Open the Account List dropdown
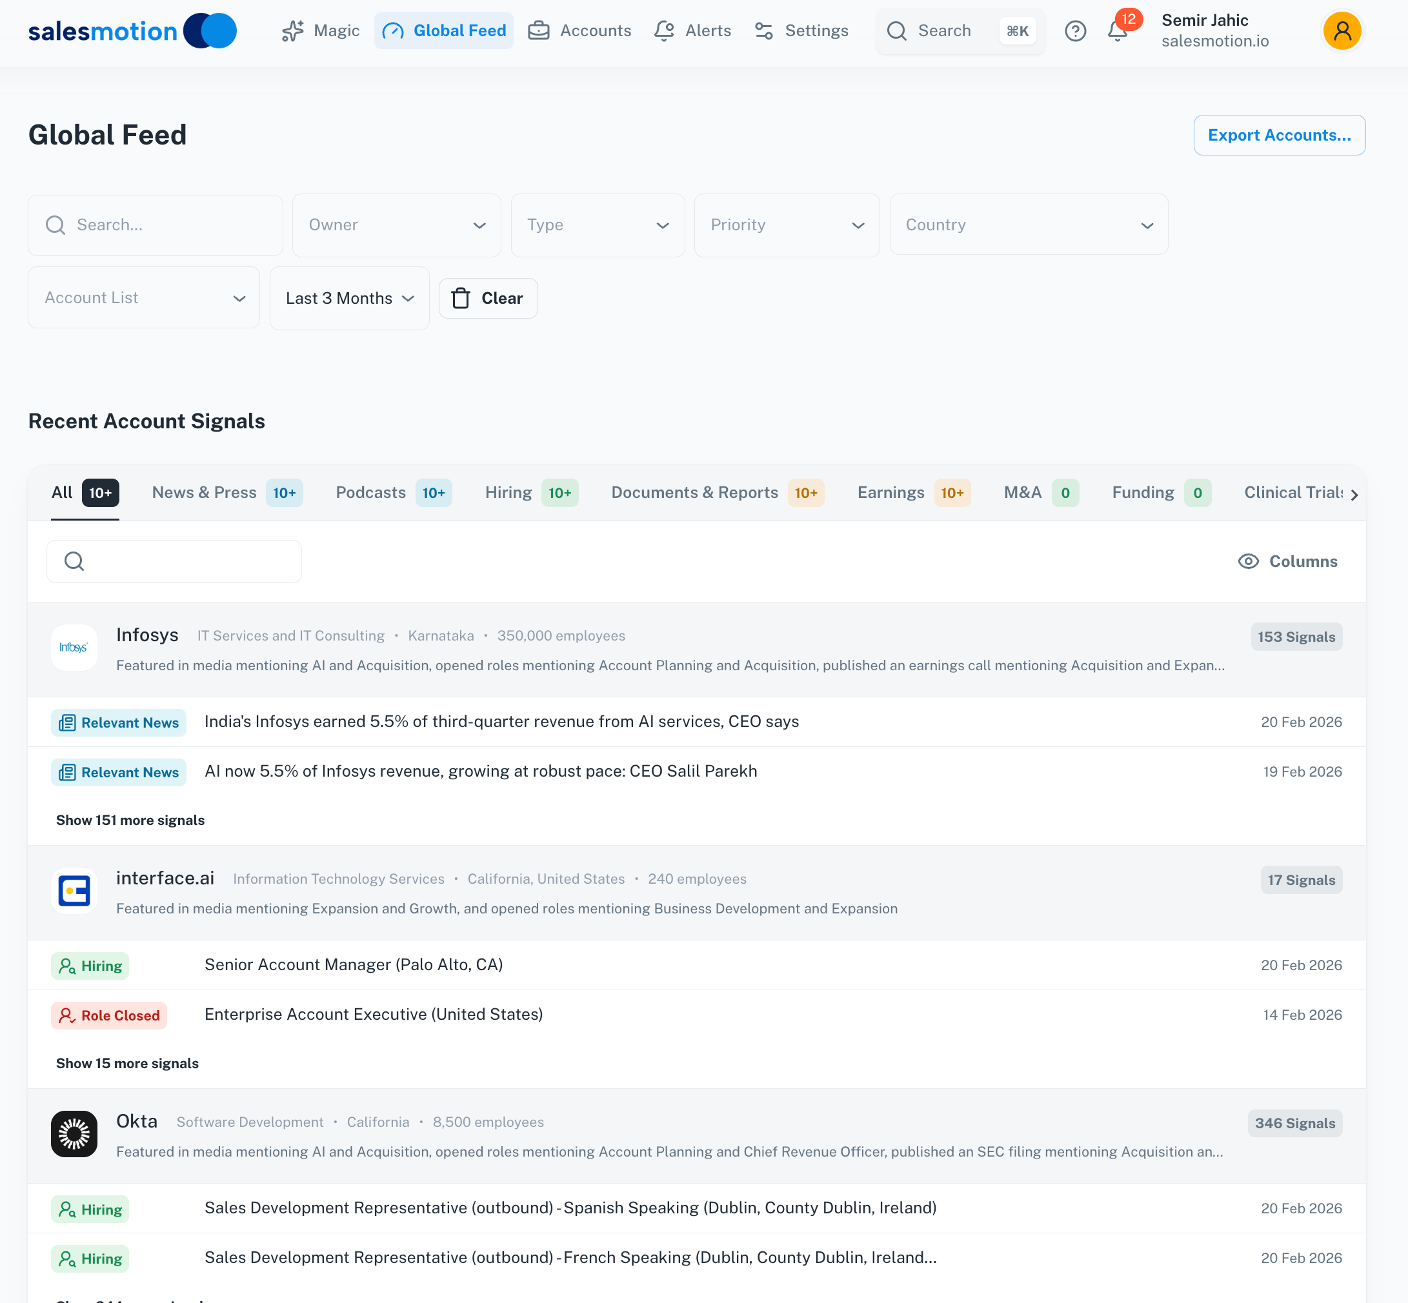This screenshot has height=1303, width=1408. pos(144,298)
